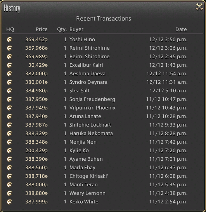Click the HQ icon for Weary Lemonn's row

click(10, 193)
